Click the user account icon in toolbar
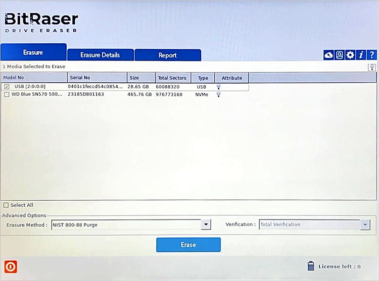The image size is (379, 281). 340,55
